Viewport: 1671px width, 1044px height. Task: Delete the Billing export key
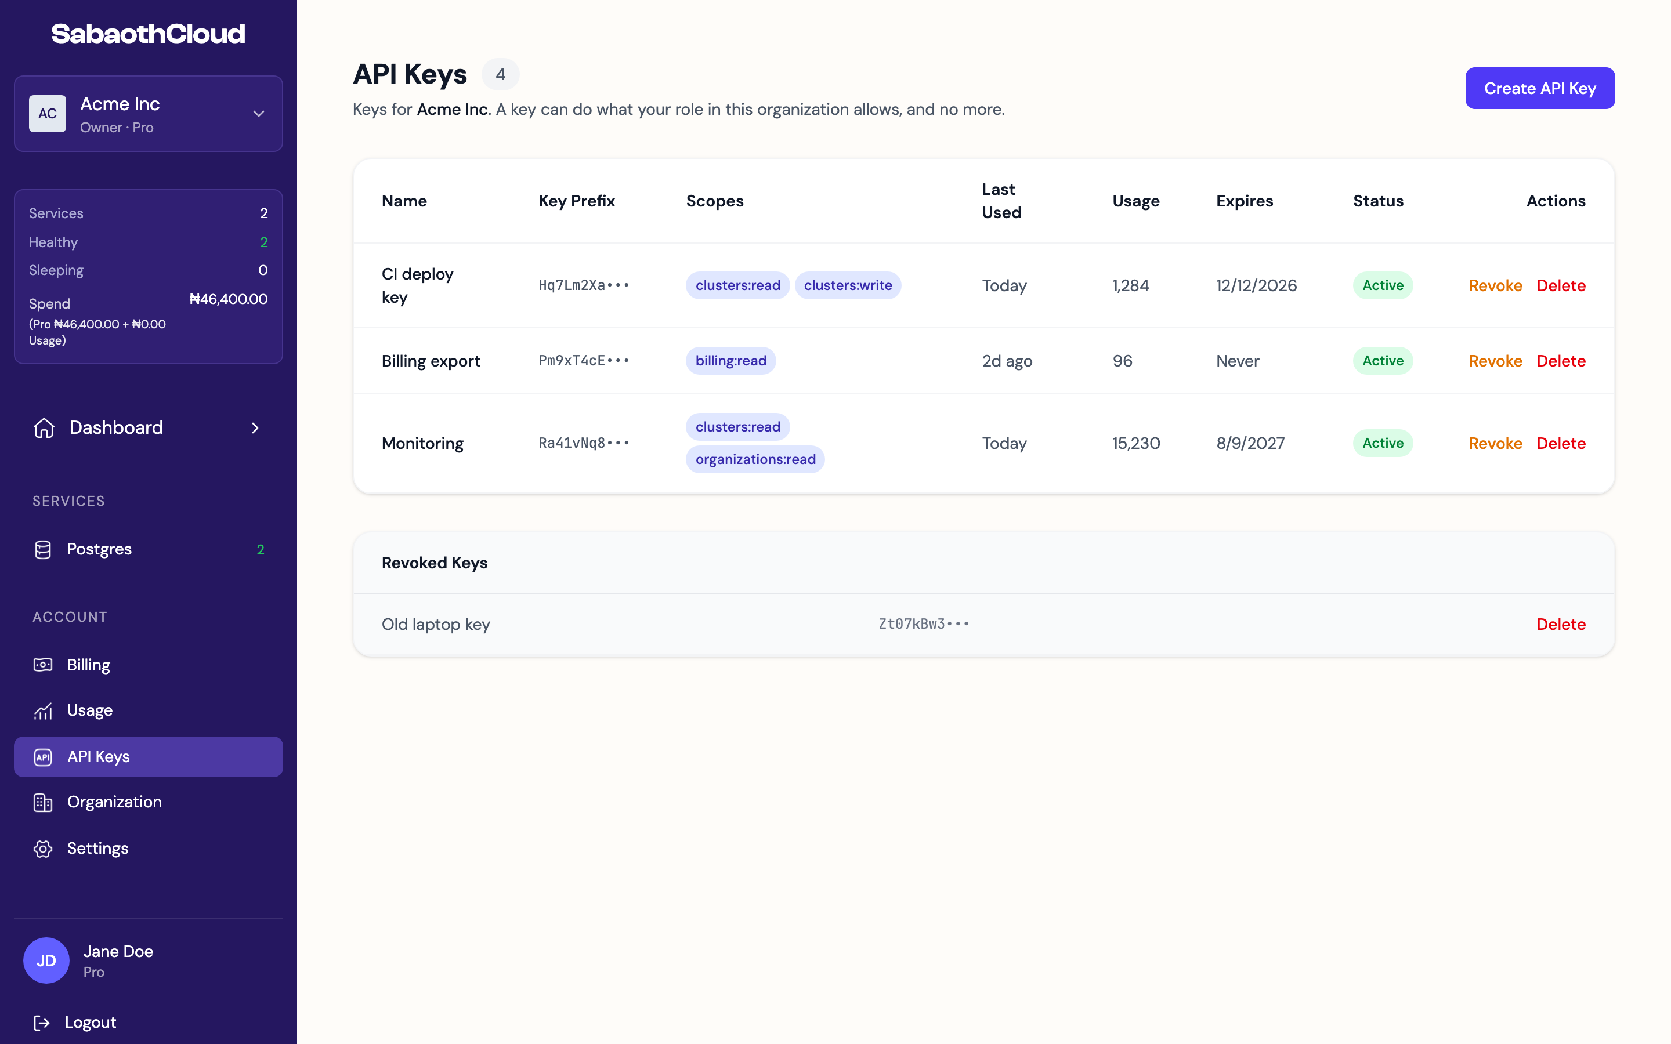point(1561,361)
